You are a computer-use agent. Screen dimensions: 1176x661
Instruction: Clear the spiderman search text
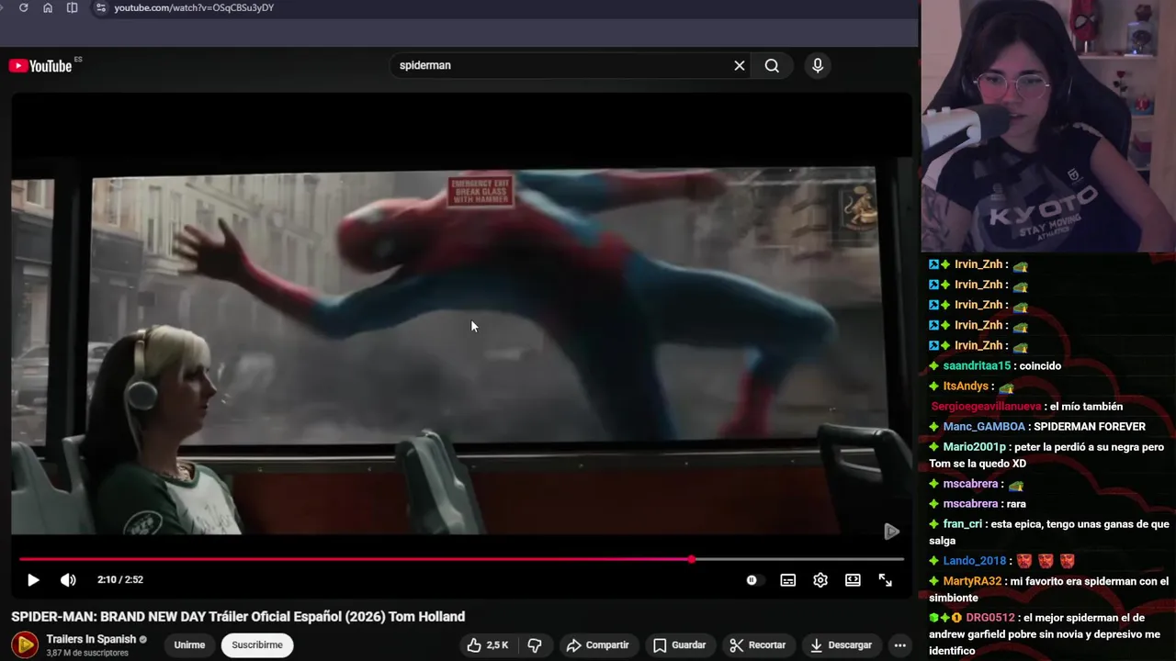click(x=739, y=65)
